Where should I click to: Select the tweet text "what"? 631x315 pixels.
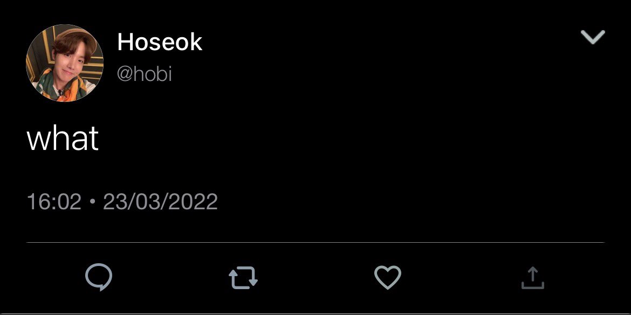click(63, 139)
